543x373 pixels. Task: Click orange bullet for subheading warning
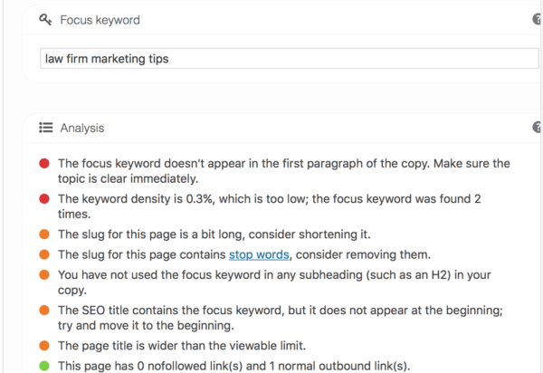coord(44,274)
